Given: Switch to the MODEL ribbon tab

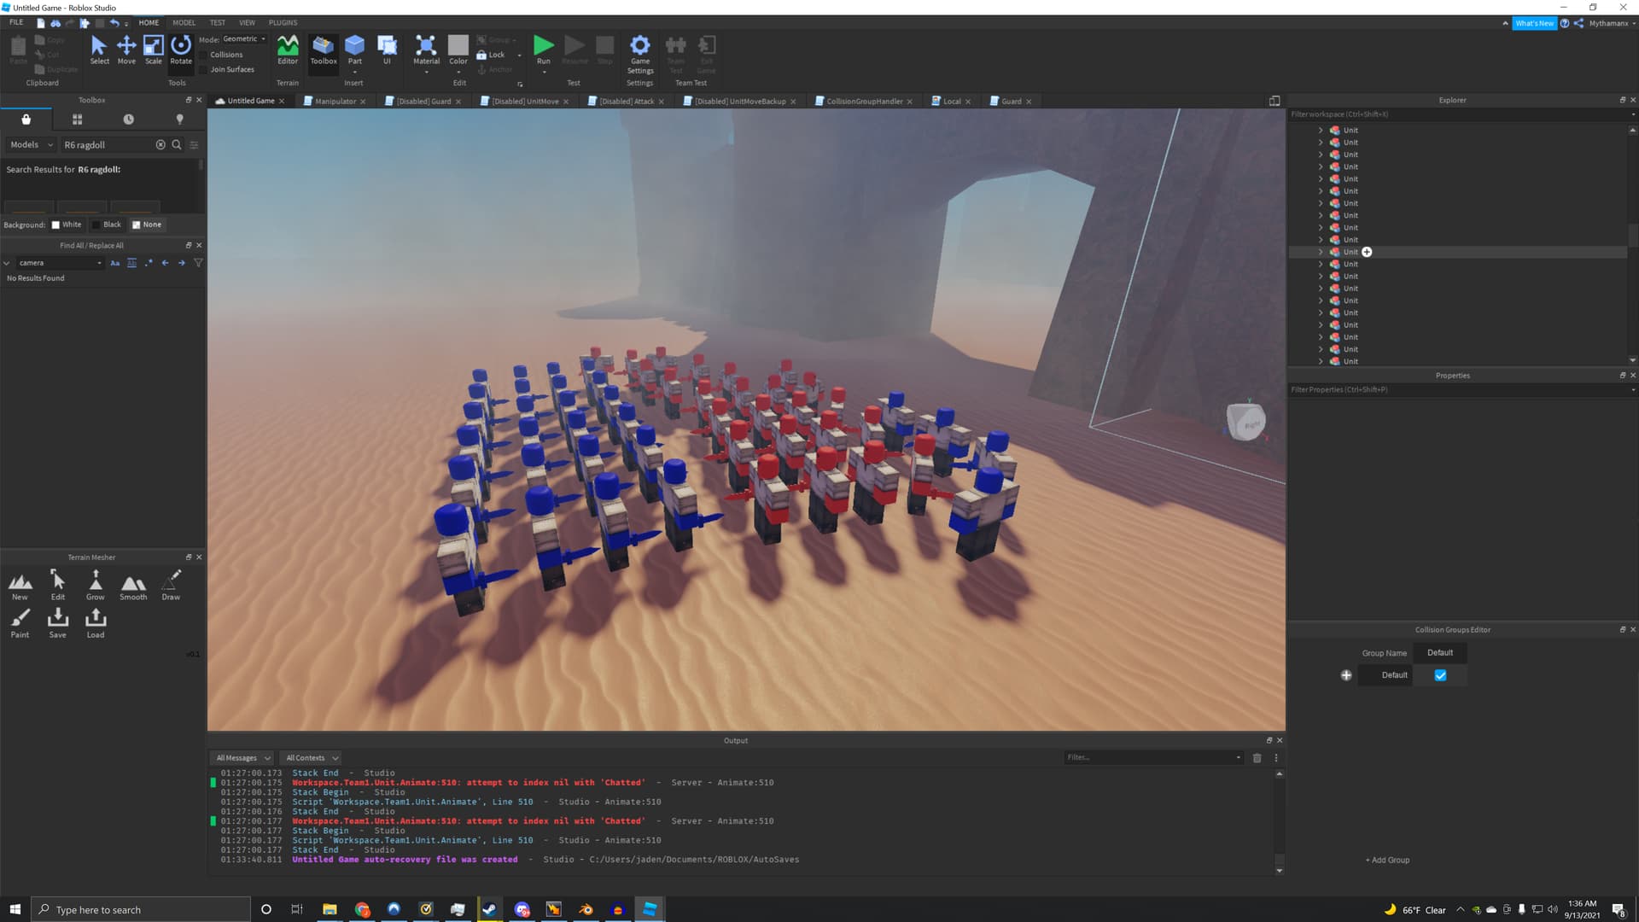Looking at the screenshot, I should pos(184,23).
